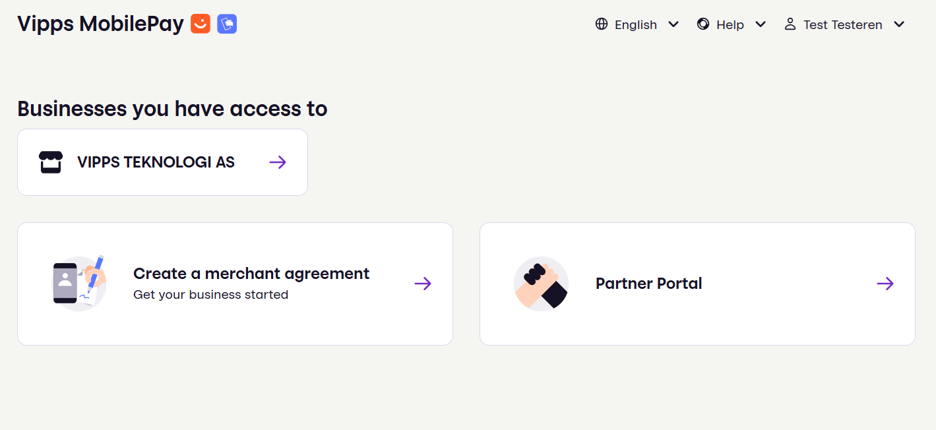
Task: Expand the English language chevron
Action: click(x=673, y=24)
